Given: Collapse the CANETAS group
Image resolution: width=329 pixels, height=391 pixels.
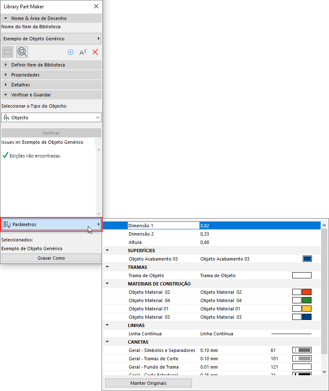Looking at the screenshot, I should 107,342.
